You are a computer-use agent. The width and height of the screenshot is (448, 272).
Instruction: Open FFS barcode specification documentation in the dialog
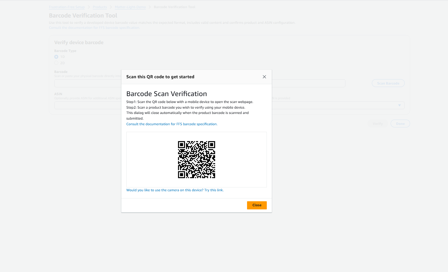[x=171, y=124]
